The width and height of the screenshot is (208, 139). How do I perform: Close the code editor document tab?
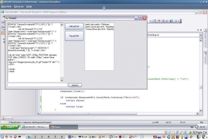tap(201, 30)
